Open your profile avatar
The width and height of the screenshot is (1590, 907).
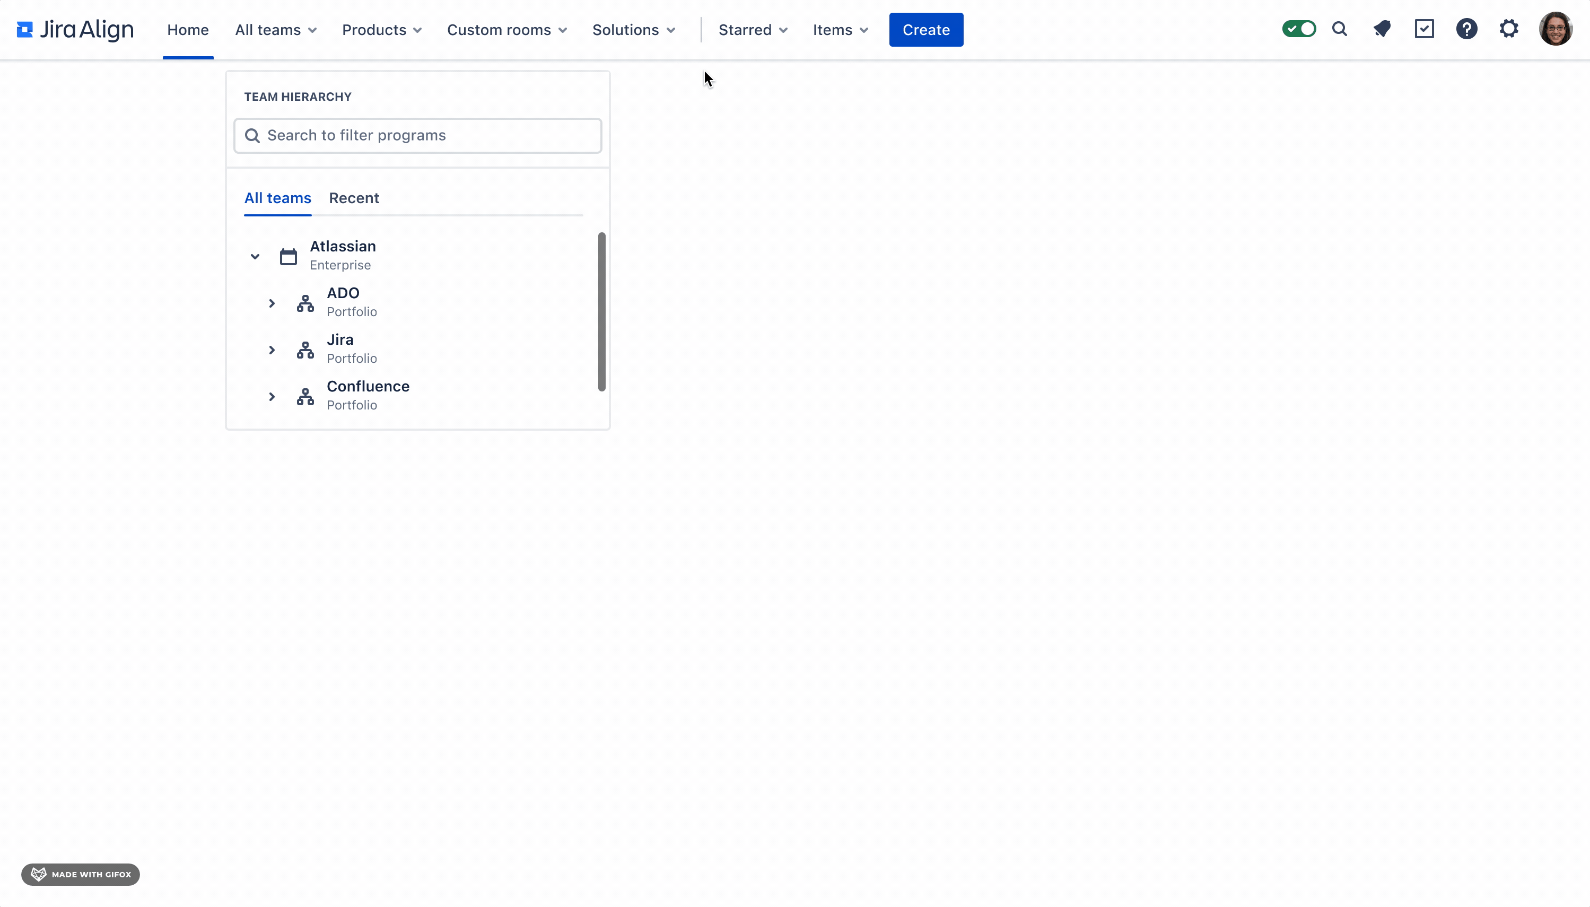tap(1555, 29)
